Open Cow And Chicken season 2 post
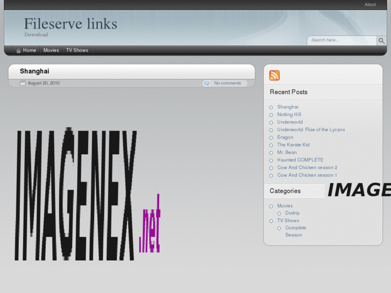 pos(307,168)
